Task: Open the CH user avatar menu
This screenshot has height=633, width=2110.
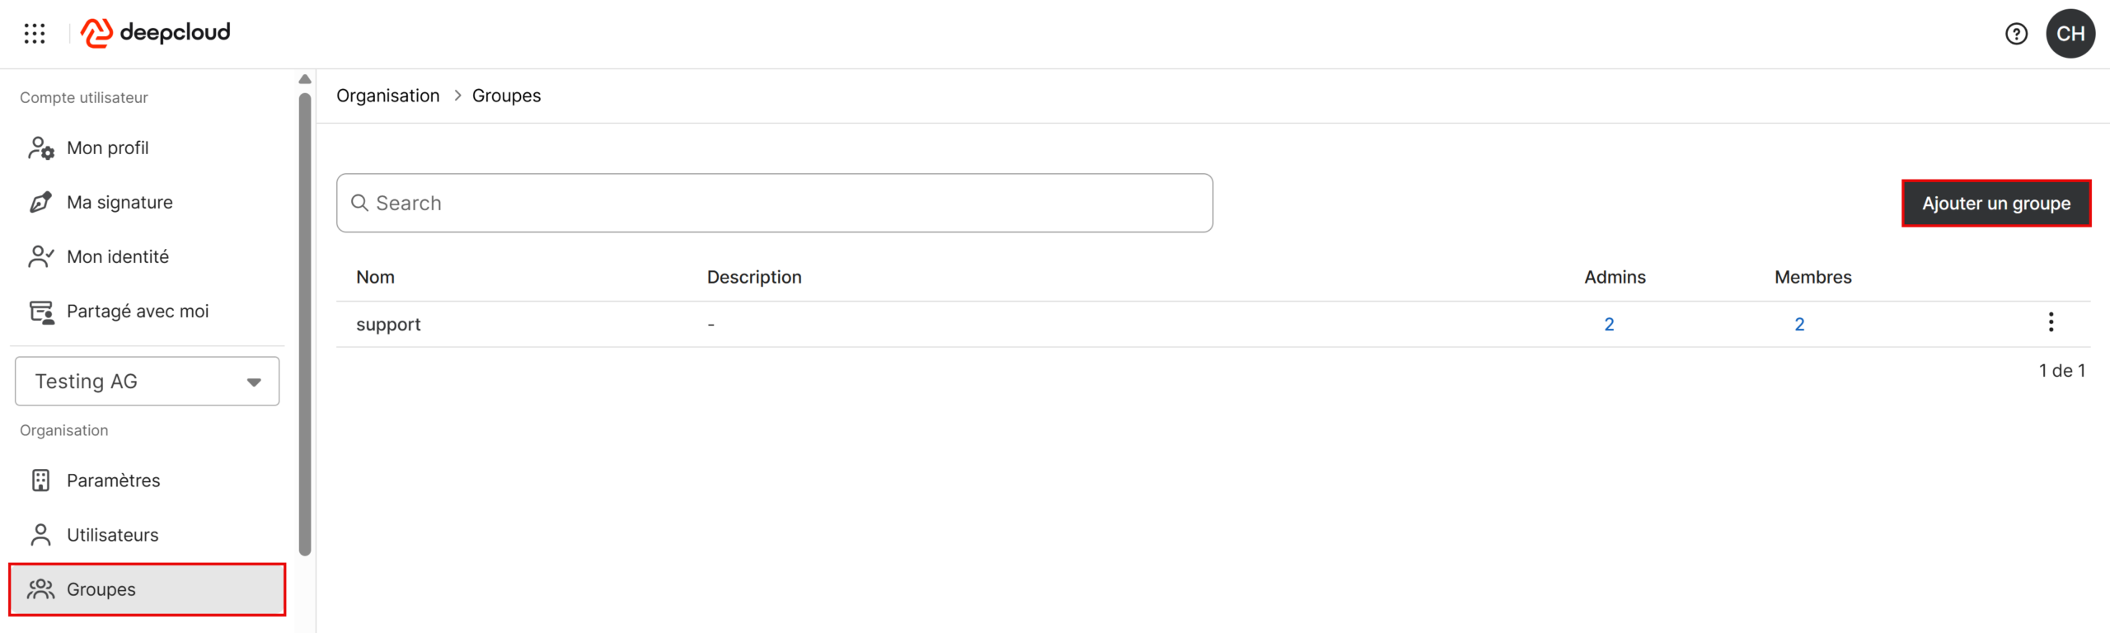Action: point(2070,34)
